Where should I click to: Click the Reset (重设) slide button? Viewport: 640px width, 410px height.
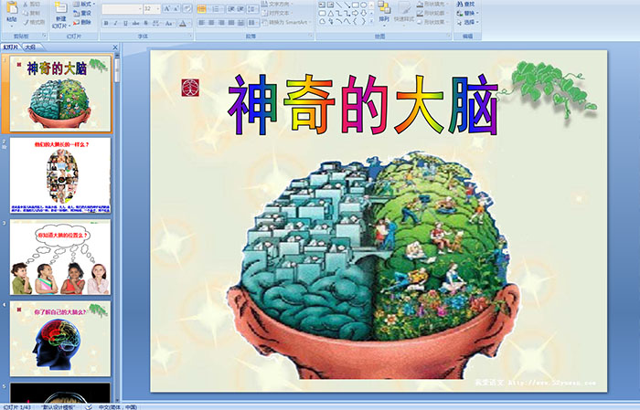point(82,13)
